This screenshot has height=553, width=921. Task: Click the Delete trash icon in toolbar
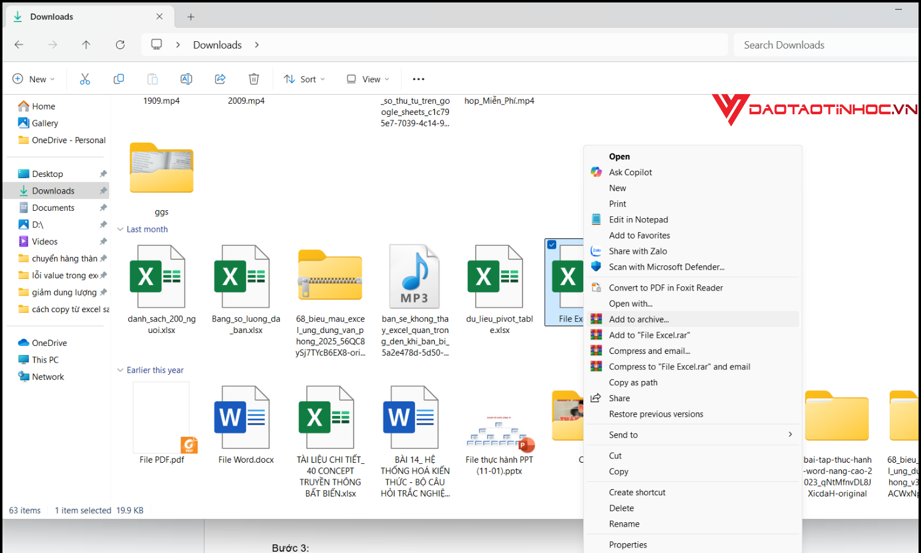point(254,79)
